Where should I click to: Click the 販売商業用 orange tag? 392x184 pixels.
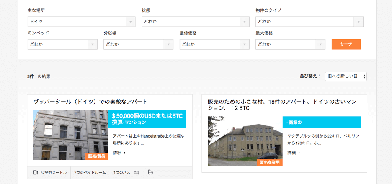click(270, 163)
